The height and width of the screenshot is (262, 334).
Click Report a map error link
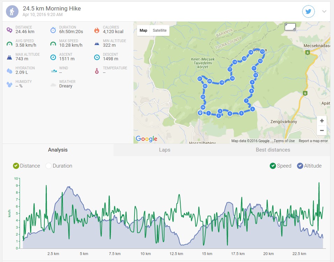[x=313, y=141]
